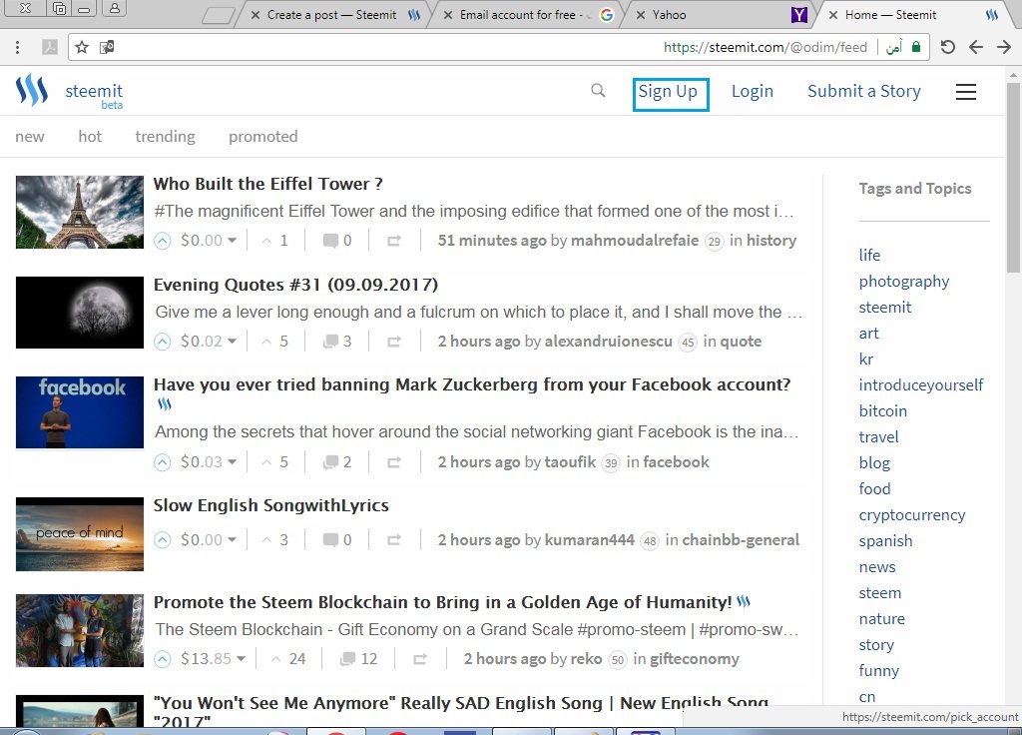Click the green secure padlock icon

click(x=916, y=47)
